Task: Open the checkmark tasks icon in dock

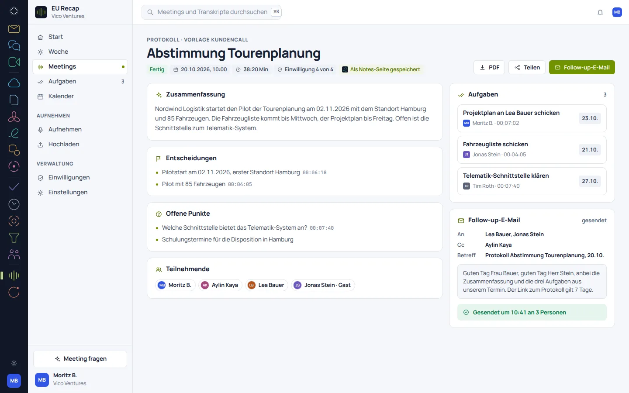Action: (14, 187)
